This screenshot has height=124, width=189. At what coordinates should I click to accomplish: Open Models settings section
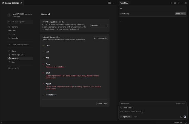(x=20, y=38)
